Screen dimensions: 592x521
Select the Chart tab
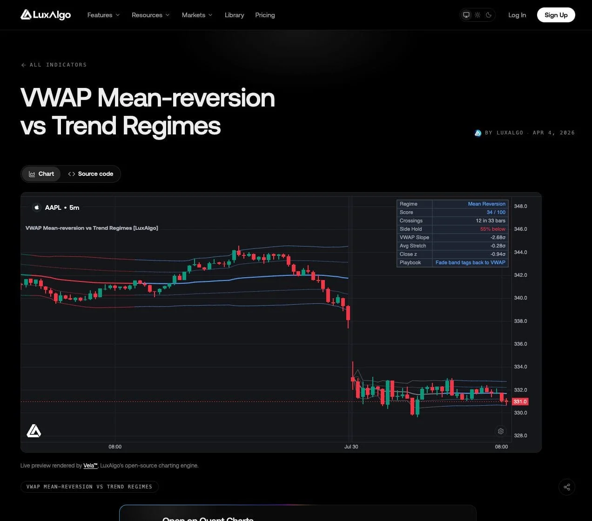41,174
